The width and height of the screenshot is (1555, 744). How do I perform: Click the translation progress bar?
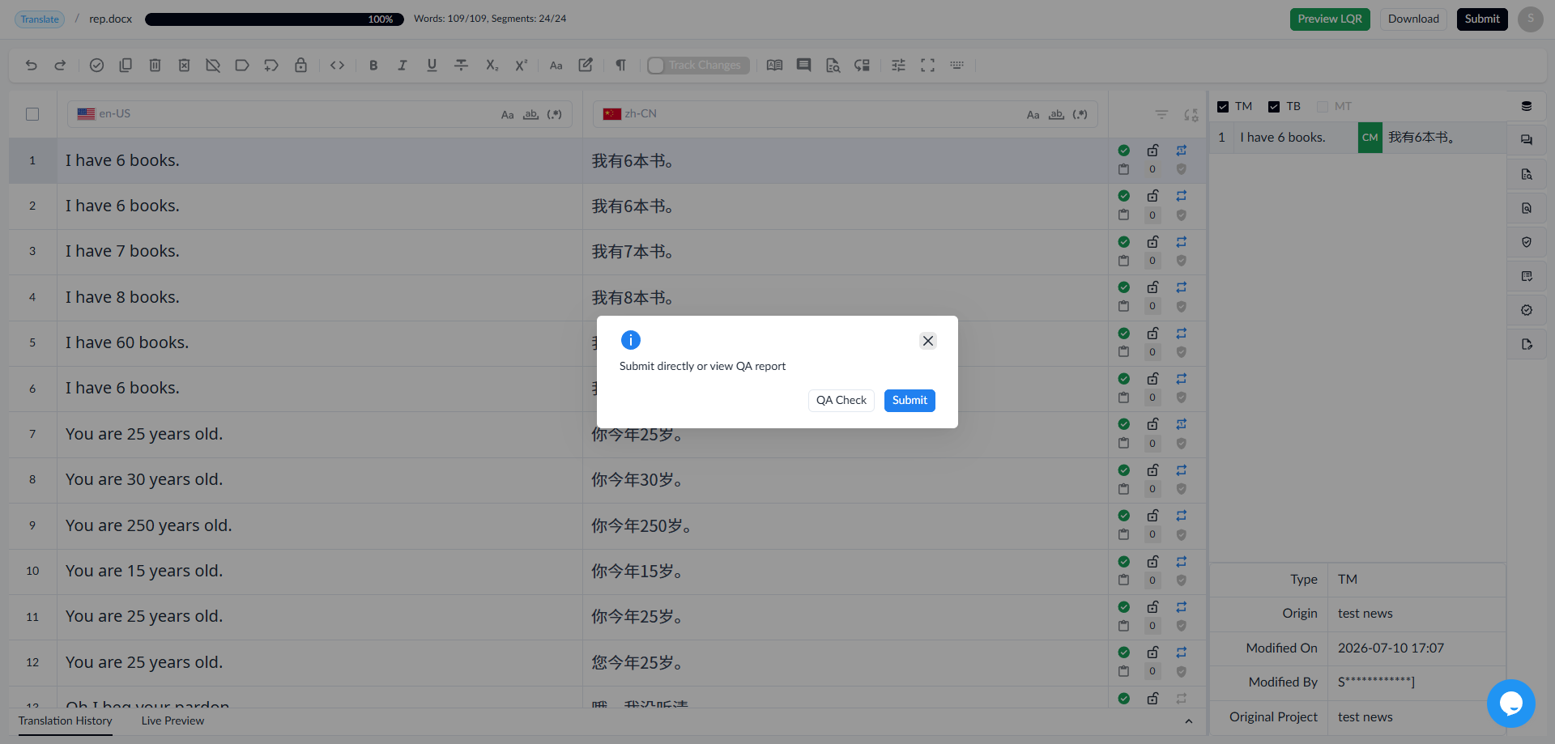point(275,19)
